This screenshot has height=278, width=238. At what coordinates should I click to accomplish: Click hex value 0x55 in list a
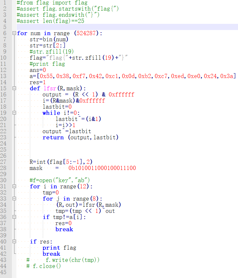[46, 76]
